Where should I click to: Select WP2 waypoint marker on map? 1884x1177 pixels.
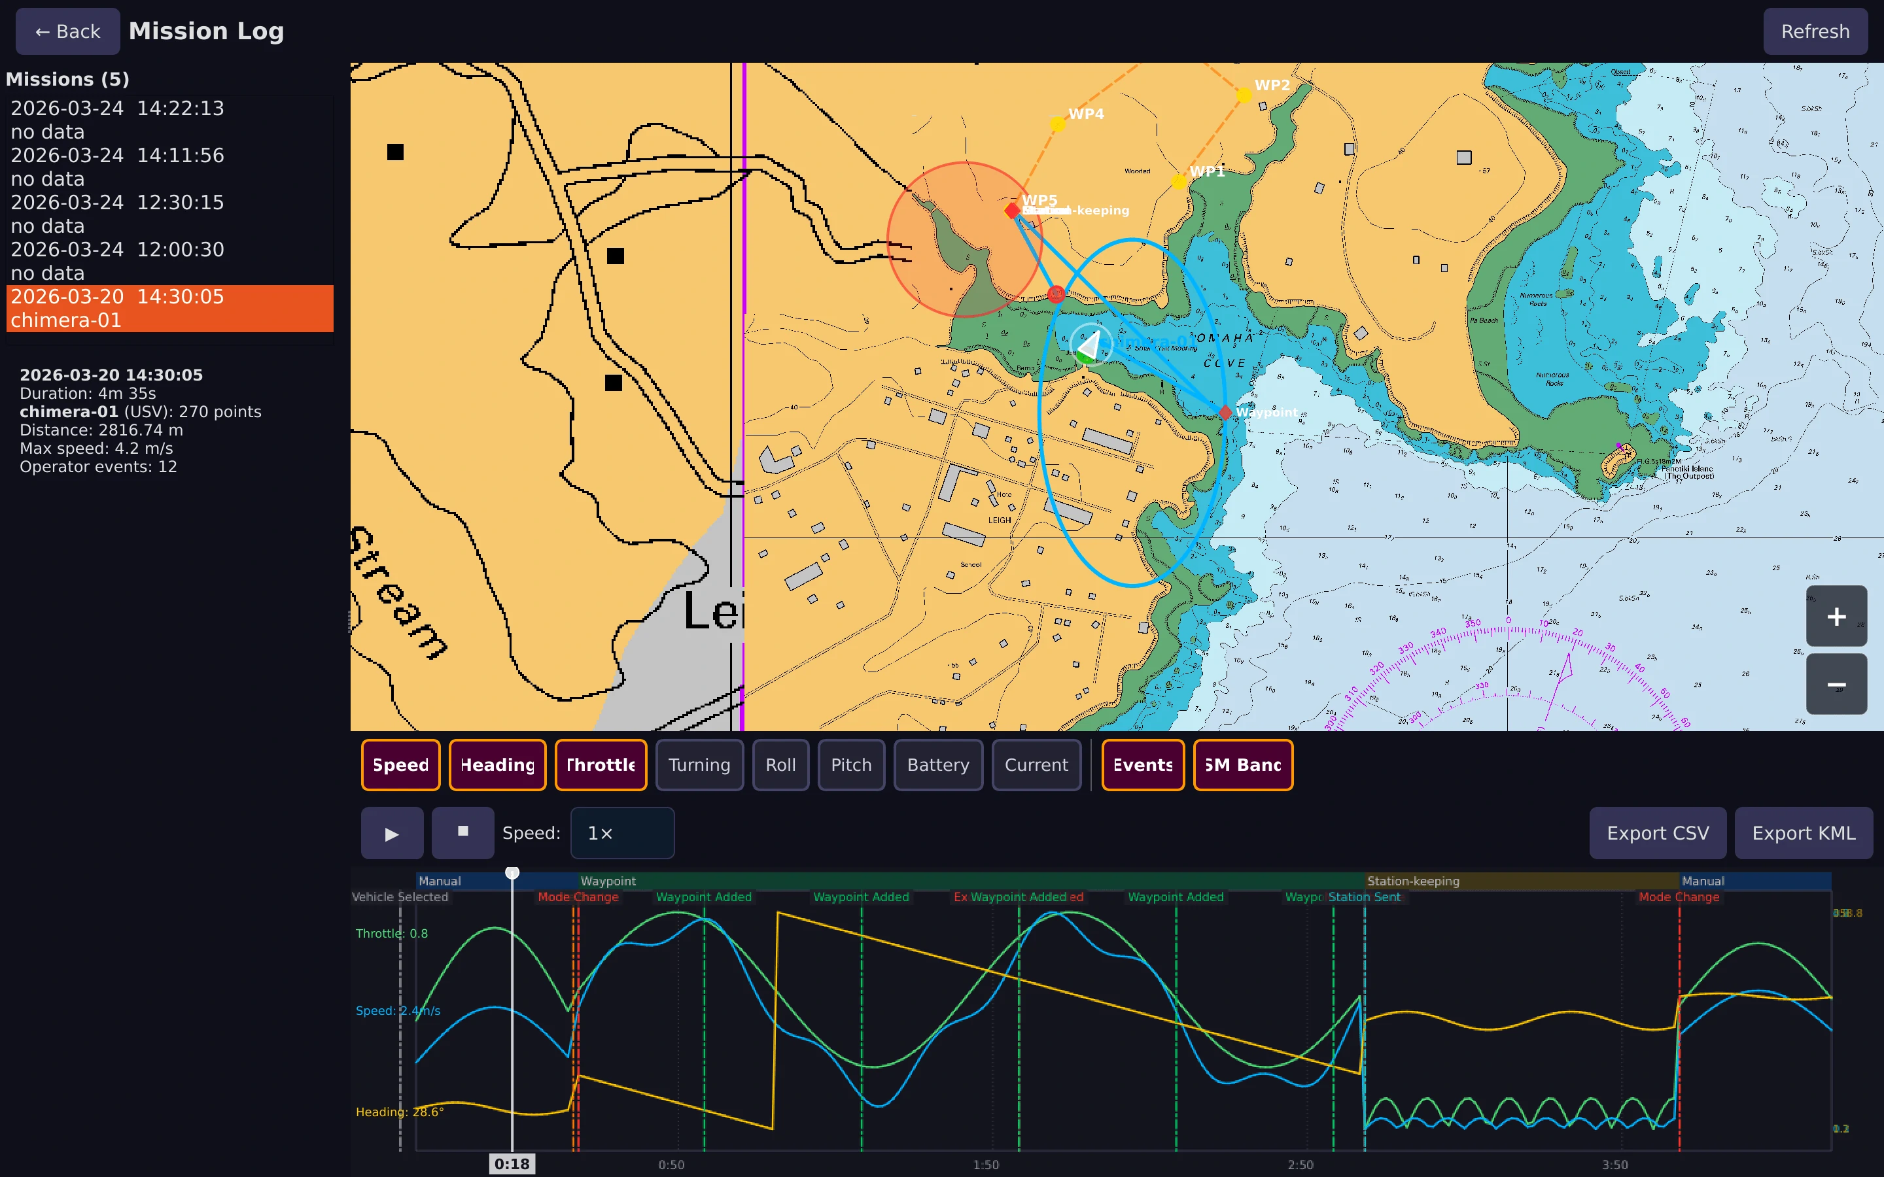tap(1244, 95)
